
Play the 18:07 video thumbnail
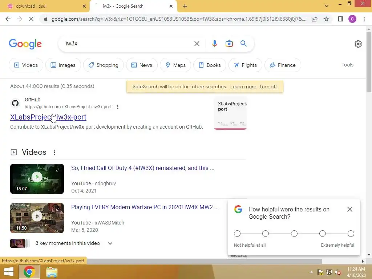37,179
